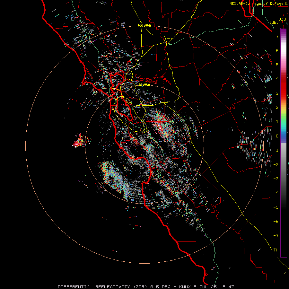Click the "1" value on the color scale

tap(277, 122)
